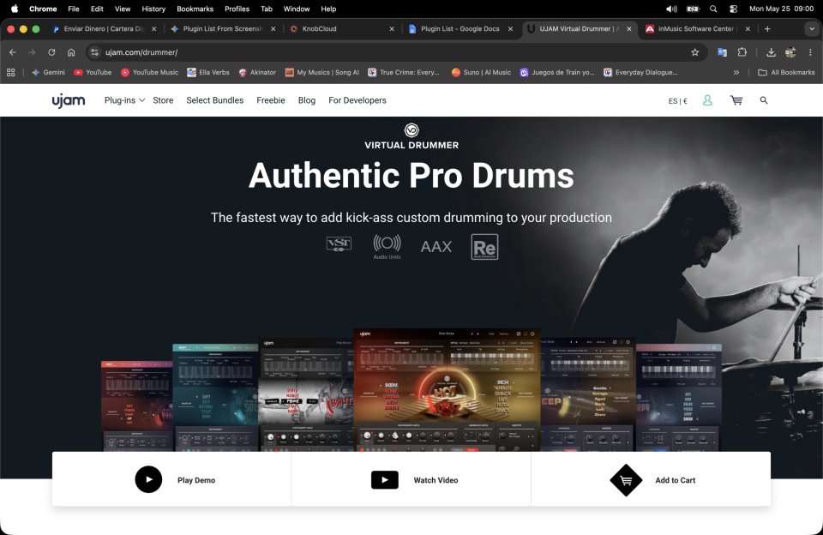Viewport: 823px width, 535px height.
Task: Open macOS Control Center icon
Action: coord(733,9)
